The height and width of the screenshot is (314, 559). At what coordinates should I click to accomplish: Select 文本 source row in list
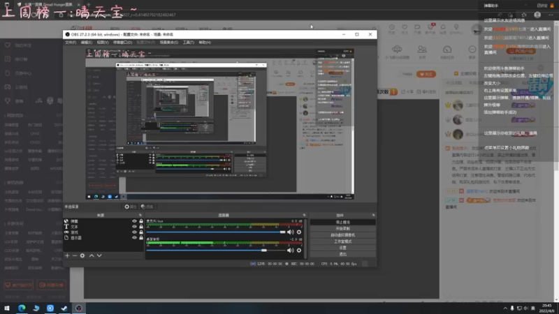click(103, 226)
